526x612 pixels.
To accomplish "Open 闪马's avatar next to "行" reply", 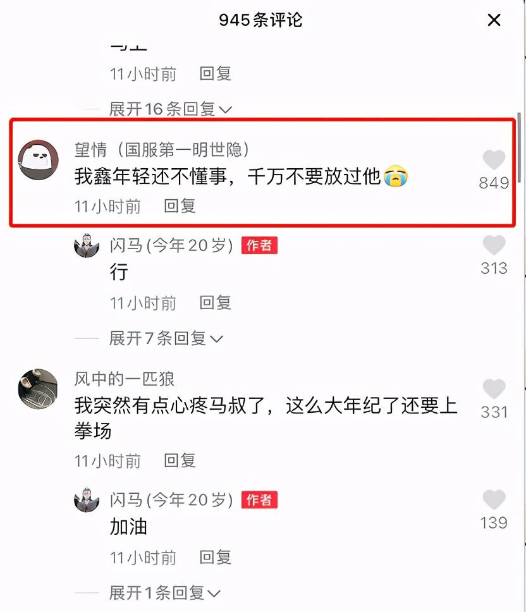I will point(87,245).
